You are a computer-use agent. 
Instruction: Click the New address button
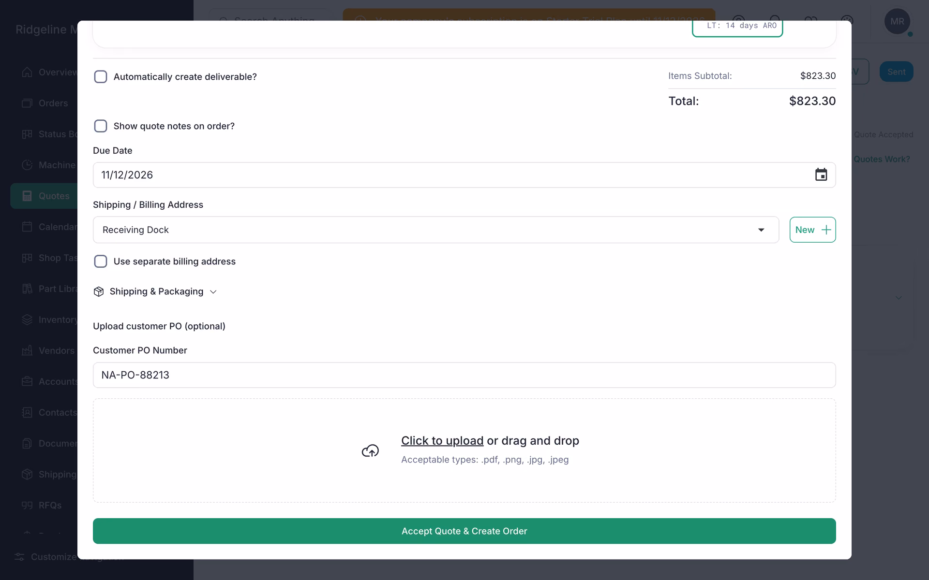click(813, 230)
